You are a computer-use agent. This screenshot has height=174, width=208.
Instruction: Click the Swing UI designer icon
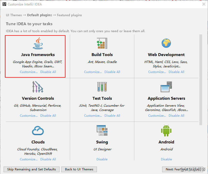tap(102, 131)
